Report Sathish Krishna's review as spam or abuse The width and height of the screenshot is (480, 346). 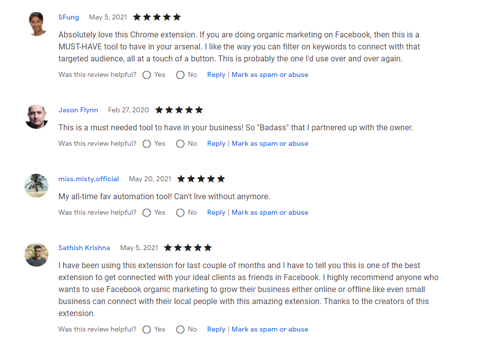click(270, 329)
